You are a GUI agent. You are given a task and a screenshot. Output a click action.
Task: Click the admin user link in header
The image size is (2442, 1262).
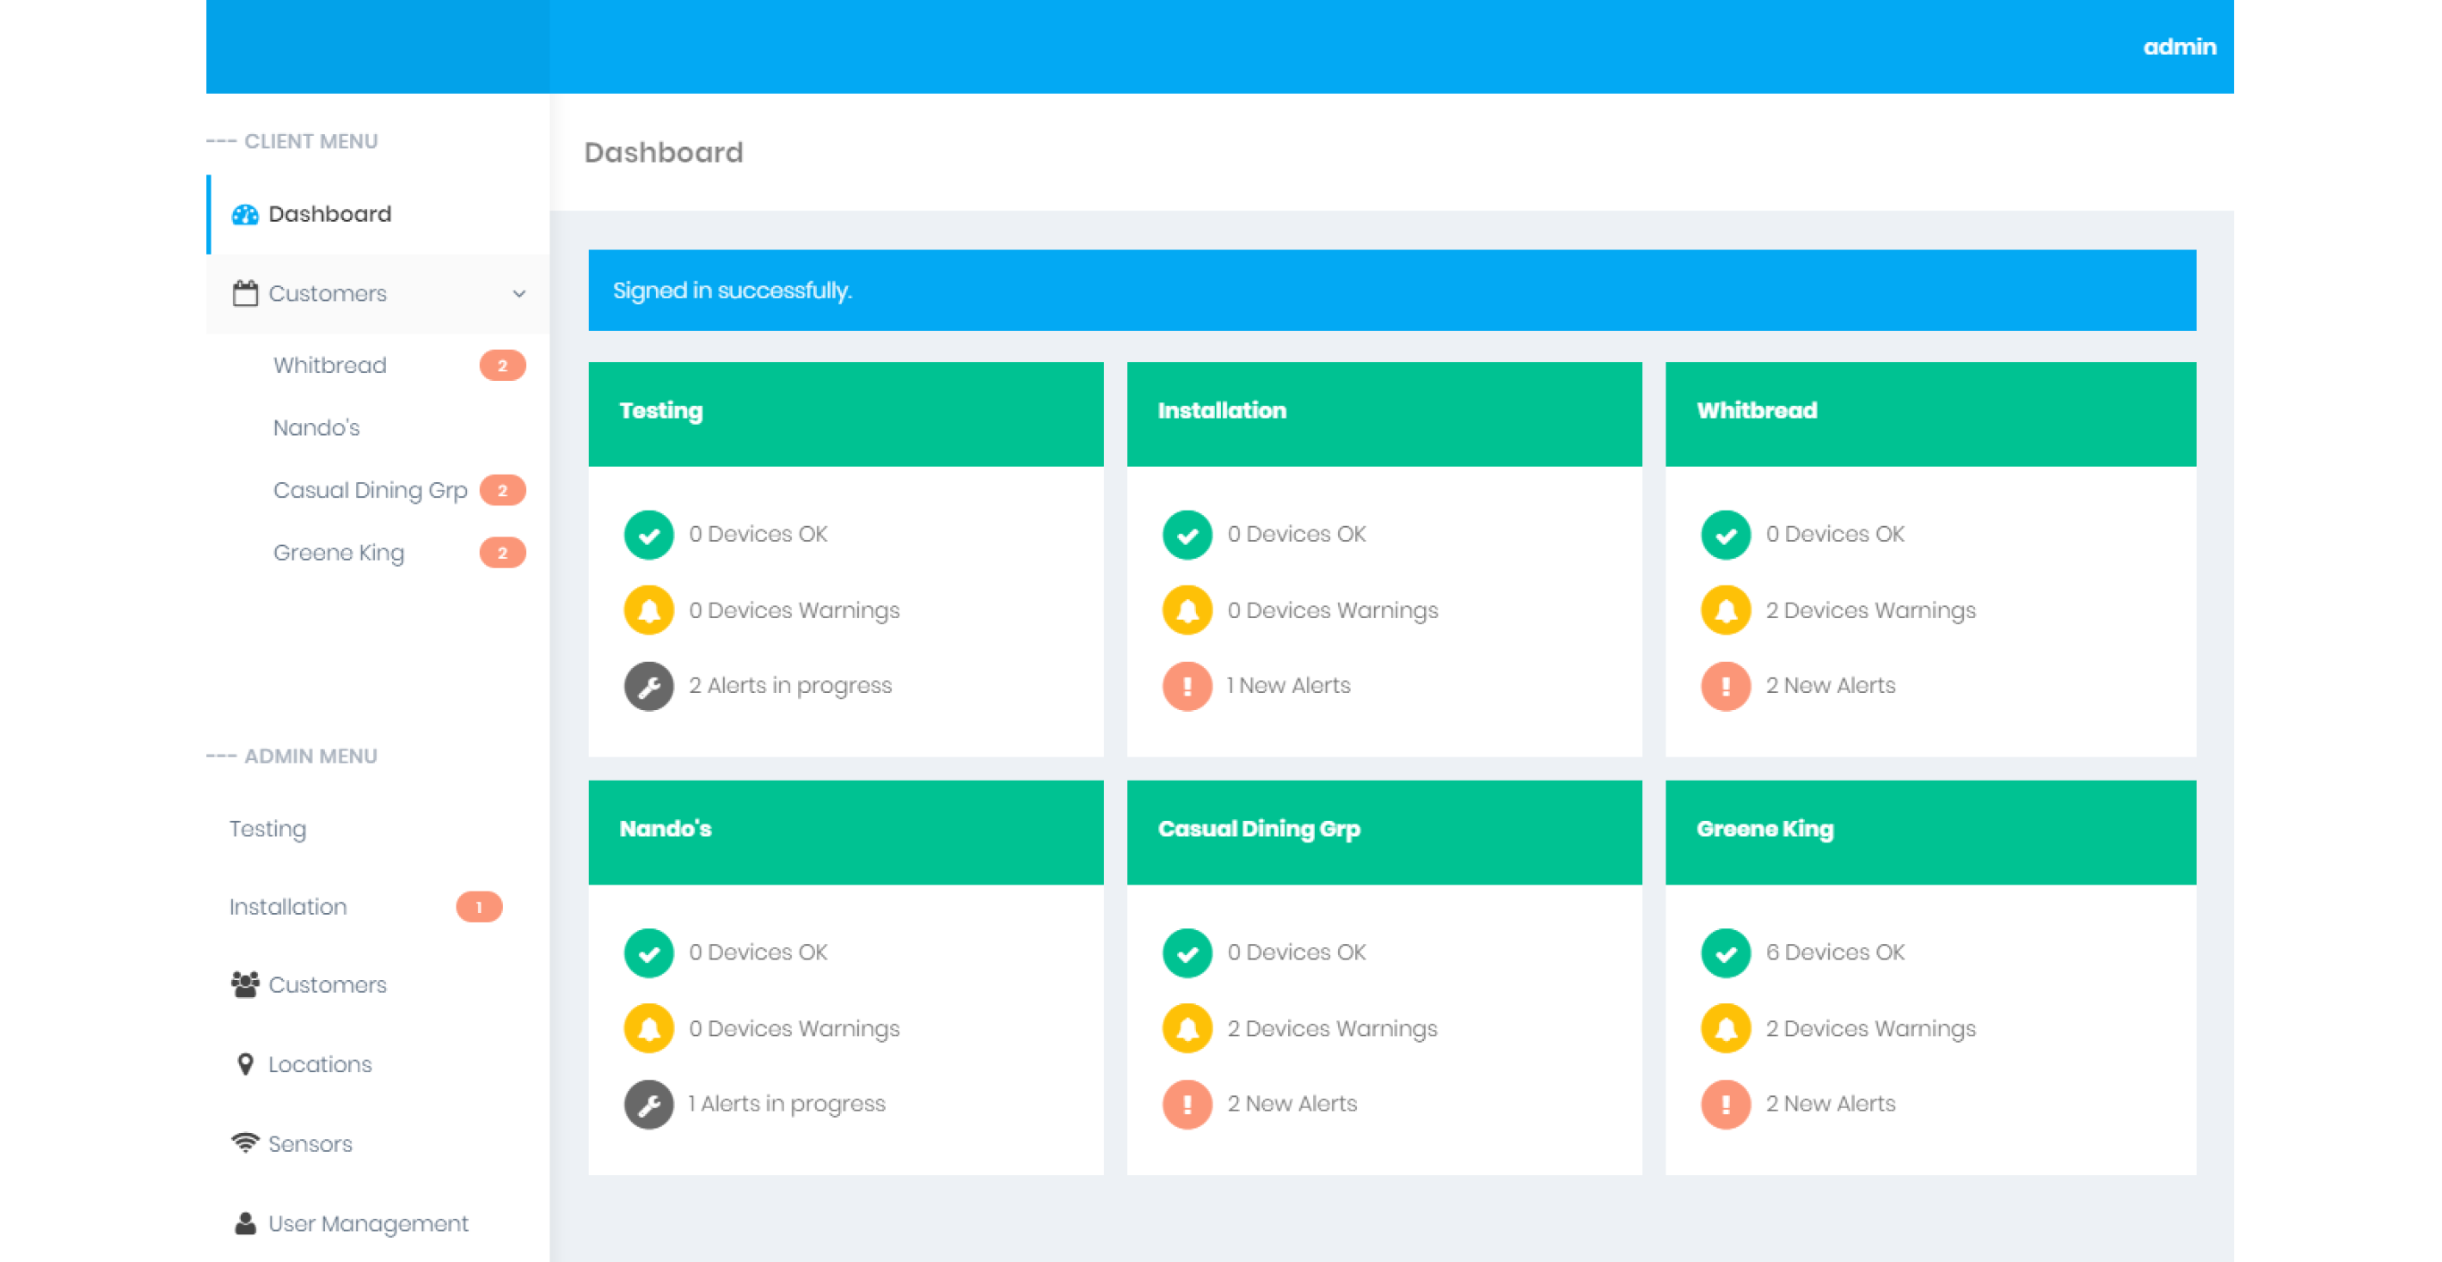pos(2180,46)
